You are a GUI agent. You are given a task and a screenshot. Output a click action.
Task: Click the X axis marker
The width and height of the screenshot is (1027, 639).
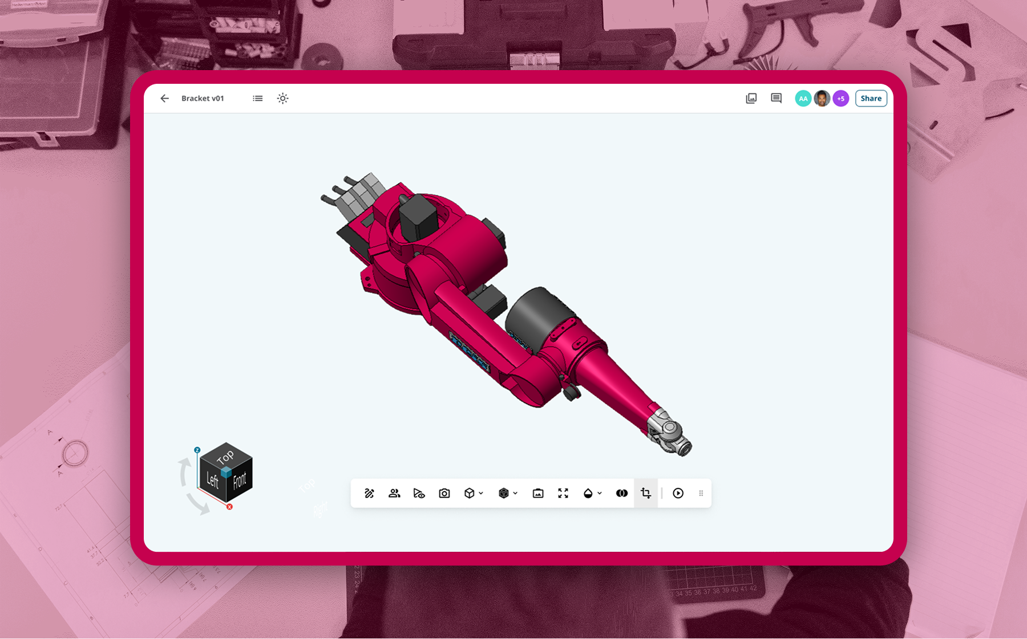[229, 507]
